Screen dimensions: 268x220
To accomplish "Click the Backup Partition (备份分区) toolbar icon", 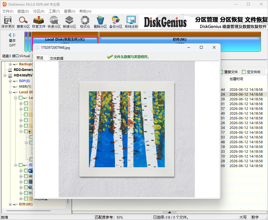I will (x=116, y=22).
